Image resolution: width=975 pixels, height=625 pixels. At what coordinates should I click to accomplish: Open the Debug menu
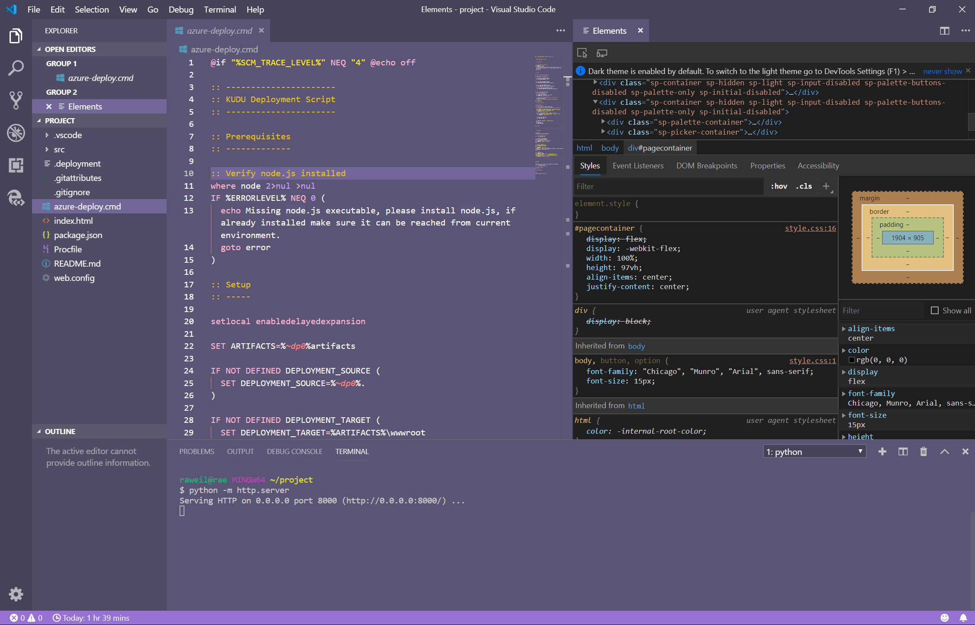pyautogui.click(x=180, y=9)
